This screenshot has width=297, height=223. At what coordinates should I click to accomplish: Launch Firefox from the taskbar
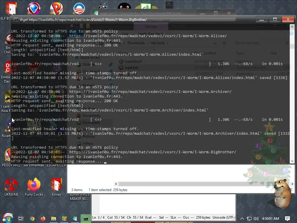[43, 219]
